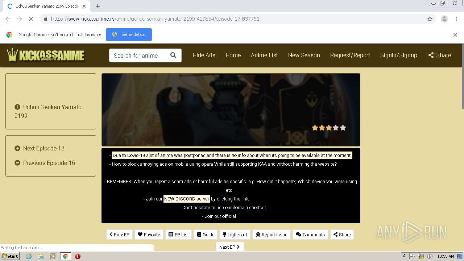Open the Opera taskbar icon
The image size is (464, 261).
pyautogui.click(x=78, y=256)
